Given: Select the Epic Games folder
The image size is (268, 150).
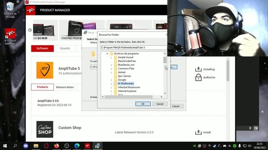Looking at the screenshot, I should [124, 76].
